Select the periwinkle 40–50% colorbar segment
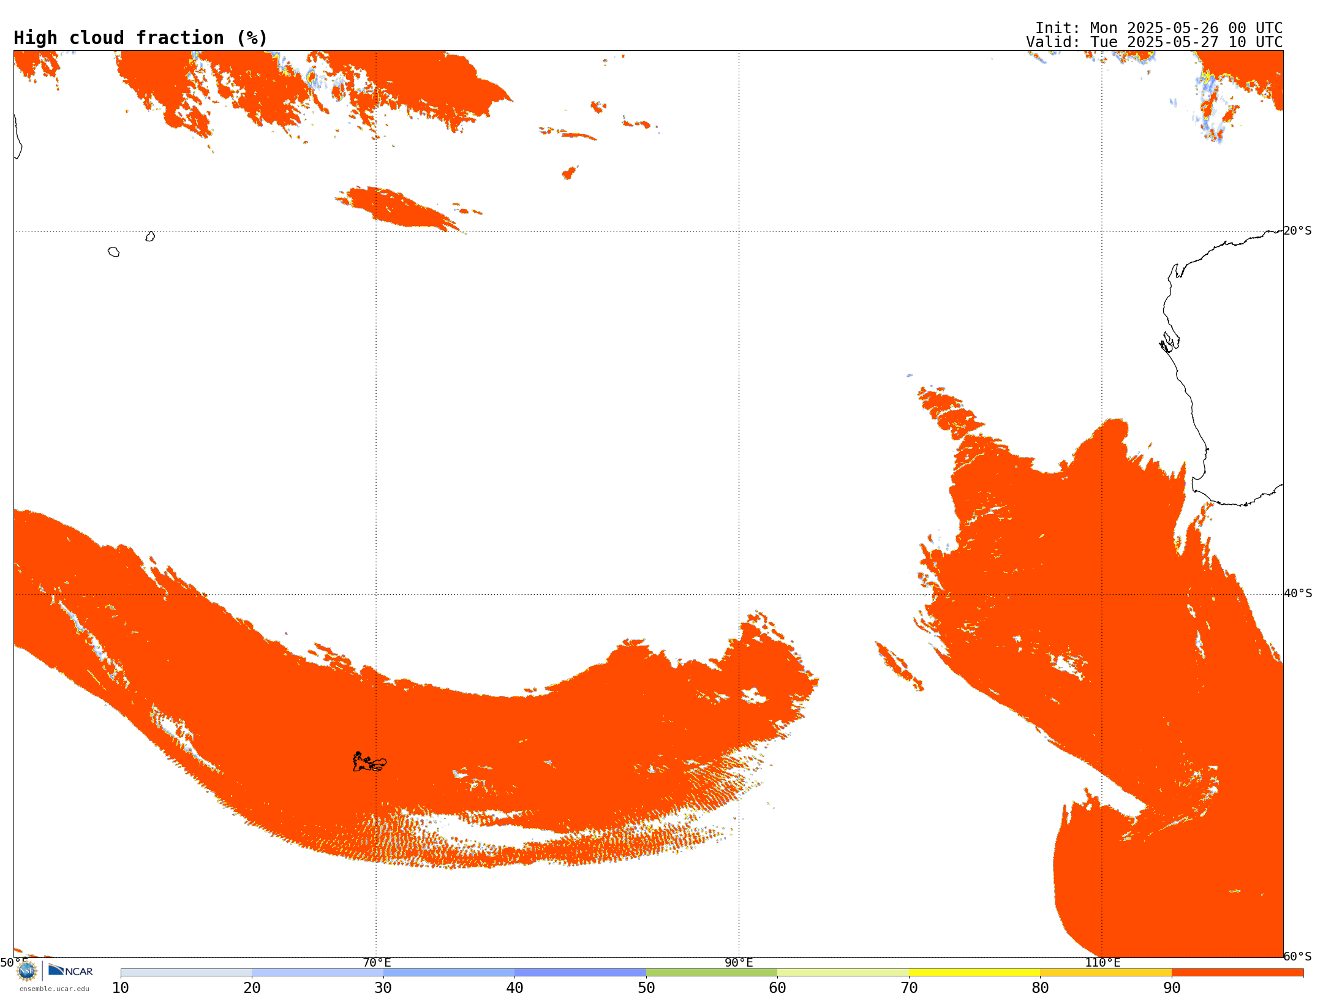The height and width of the screenshot is (996, 1323). tap(580, 973)
